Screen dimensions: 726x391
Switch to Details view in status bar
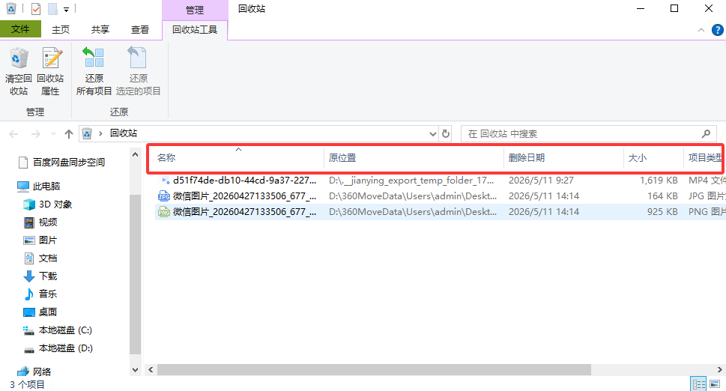[x=698, y=384]
